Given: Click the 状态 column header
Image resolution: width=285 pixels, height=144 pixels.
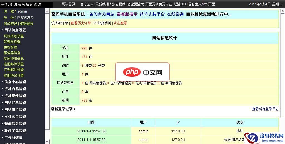Looking at the screenshot, I should pos(240,122).
